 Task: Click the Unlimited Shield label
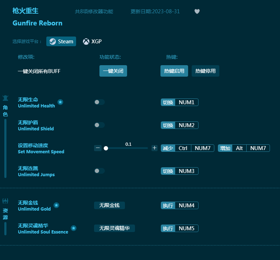[36, 129]
